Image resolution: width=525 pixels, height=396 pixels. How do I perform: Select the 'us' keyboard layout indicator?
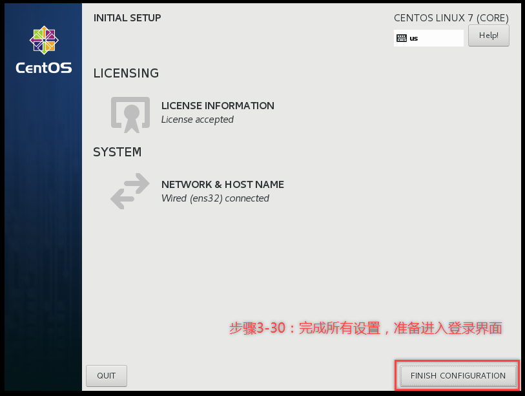(429, 38)
